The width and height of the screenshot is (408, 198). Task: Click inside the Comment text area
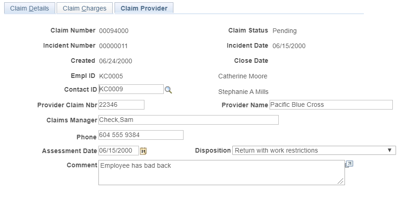pyautogui.click(x=221, y=172)
